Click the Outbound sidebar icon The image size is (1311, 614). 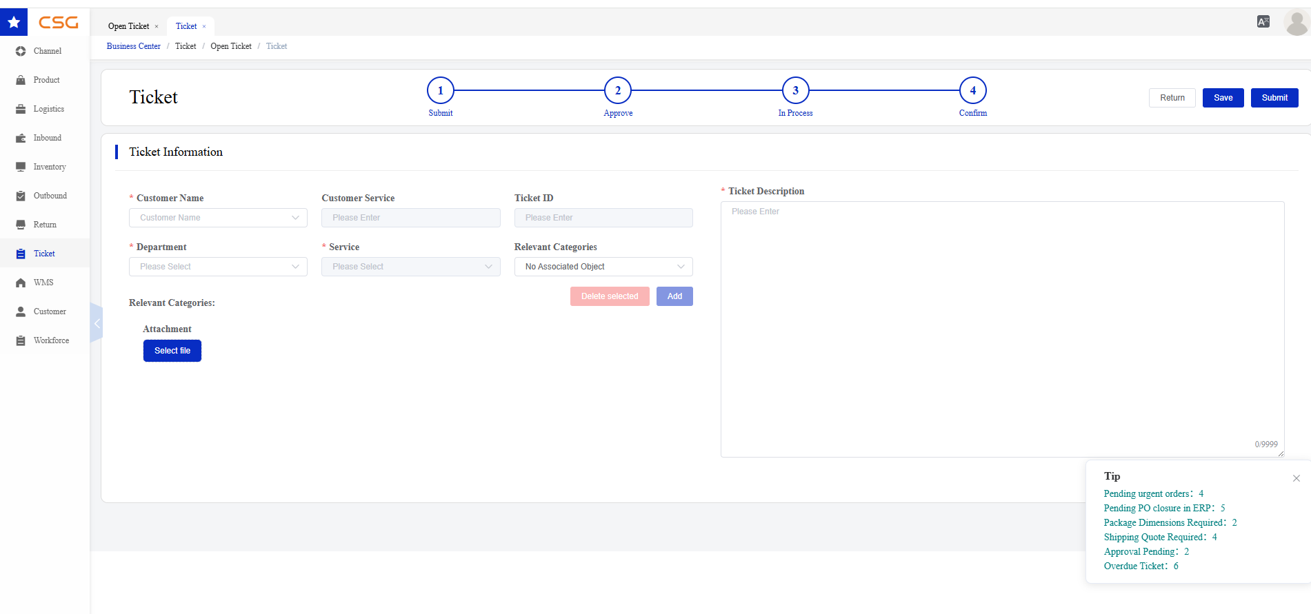click(21, 196)
